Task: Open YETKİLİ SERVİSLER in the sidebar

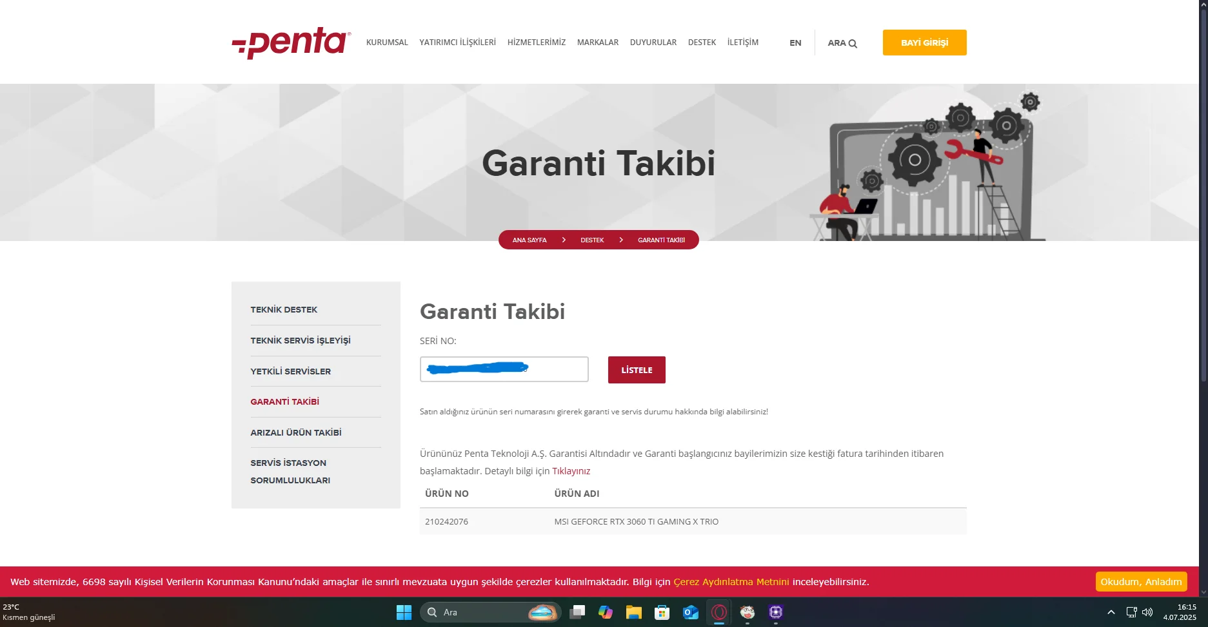Action: (x=291, y=372)
